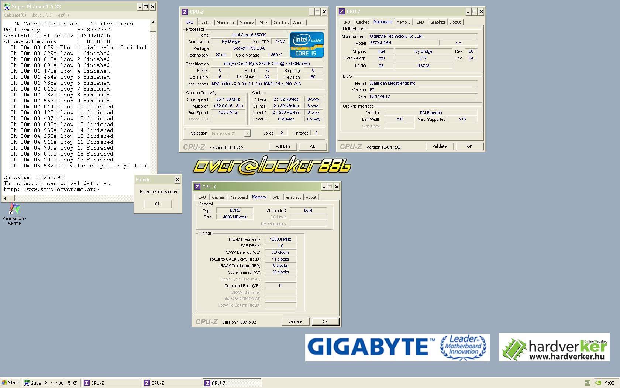Click Validate in CPU-Z CPU window
The width and height of the screenshot is (620, 388).
pyautogui.click(x=283, y=147)
